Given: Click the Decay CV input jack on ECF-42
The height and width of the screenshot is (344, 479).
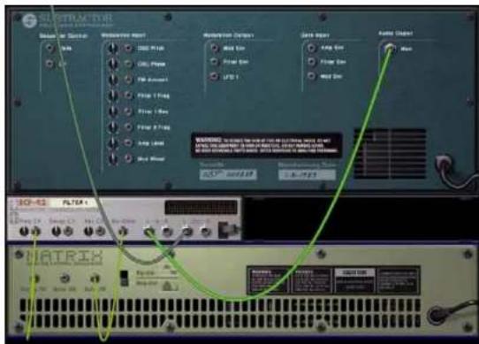Looking at the screenshot, I should point(68,232).
